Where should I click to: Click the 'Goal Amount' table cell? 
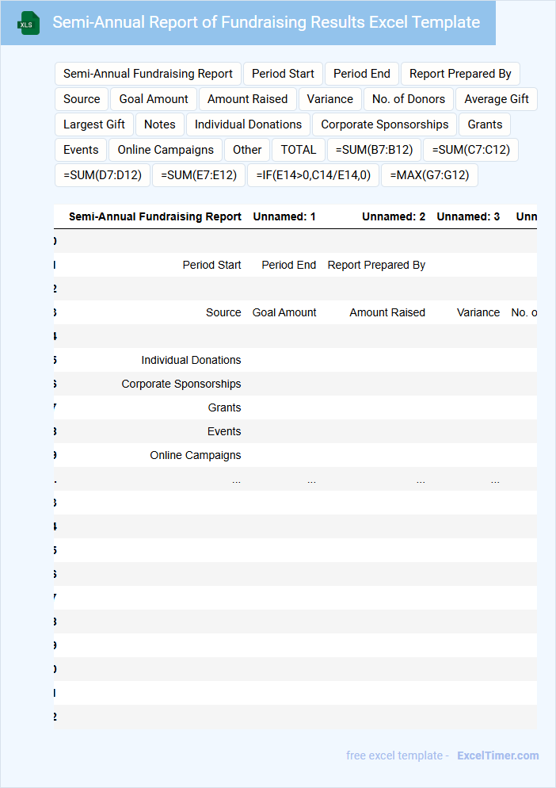tap(284, 312)
